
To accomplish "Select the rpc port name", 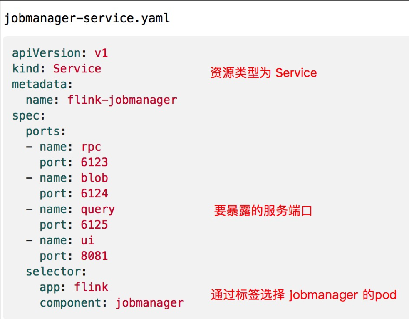I will pos(91,147).
